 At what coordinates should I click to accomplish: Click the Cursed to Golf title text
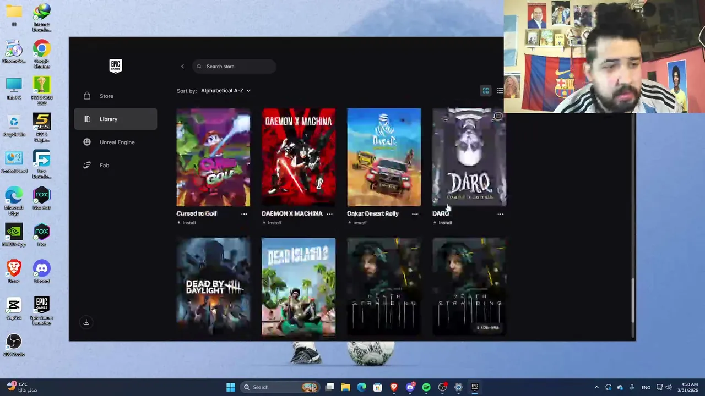coord(197,213)
